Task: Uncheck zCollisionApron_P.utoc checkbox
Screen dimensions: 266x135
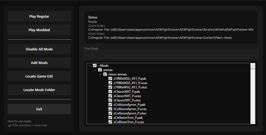Action: [x=110, y=113]
